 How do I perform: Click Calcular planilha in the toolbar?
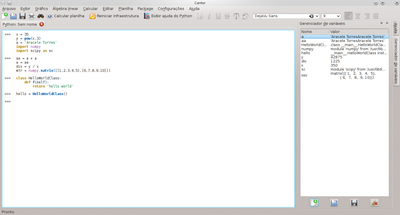pos(66,16)
